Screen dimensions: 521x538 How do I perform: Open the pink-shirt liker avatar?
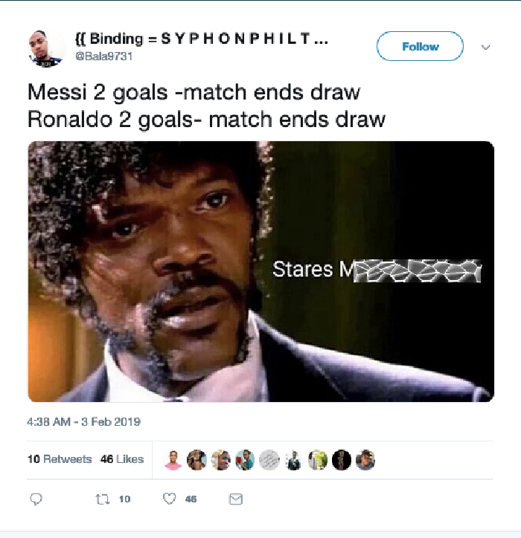(173, 460)
